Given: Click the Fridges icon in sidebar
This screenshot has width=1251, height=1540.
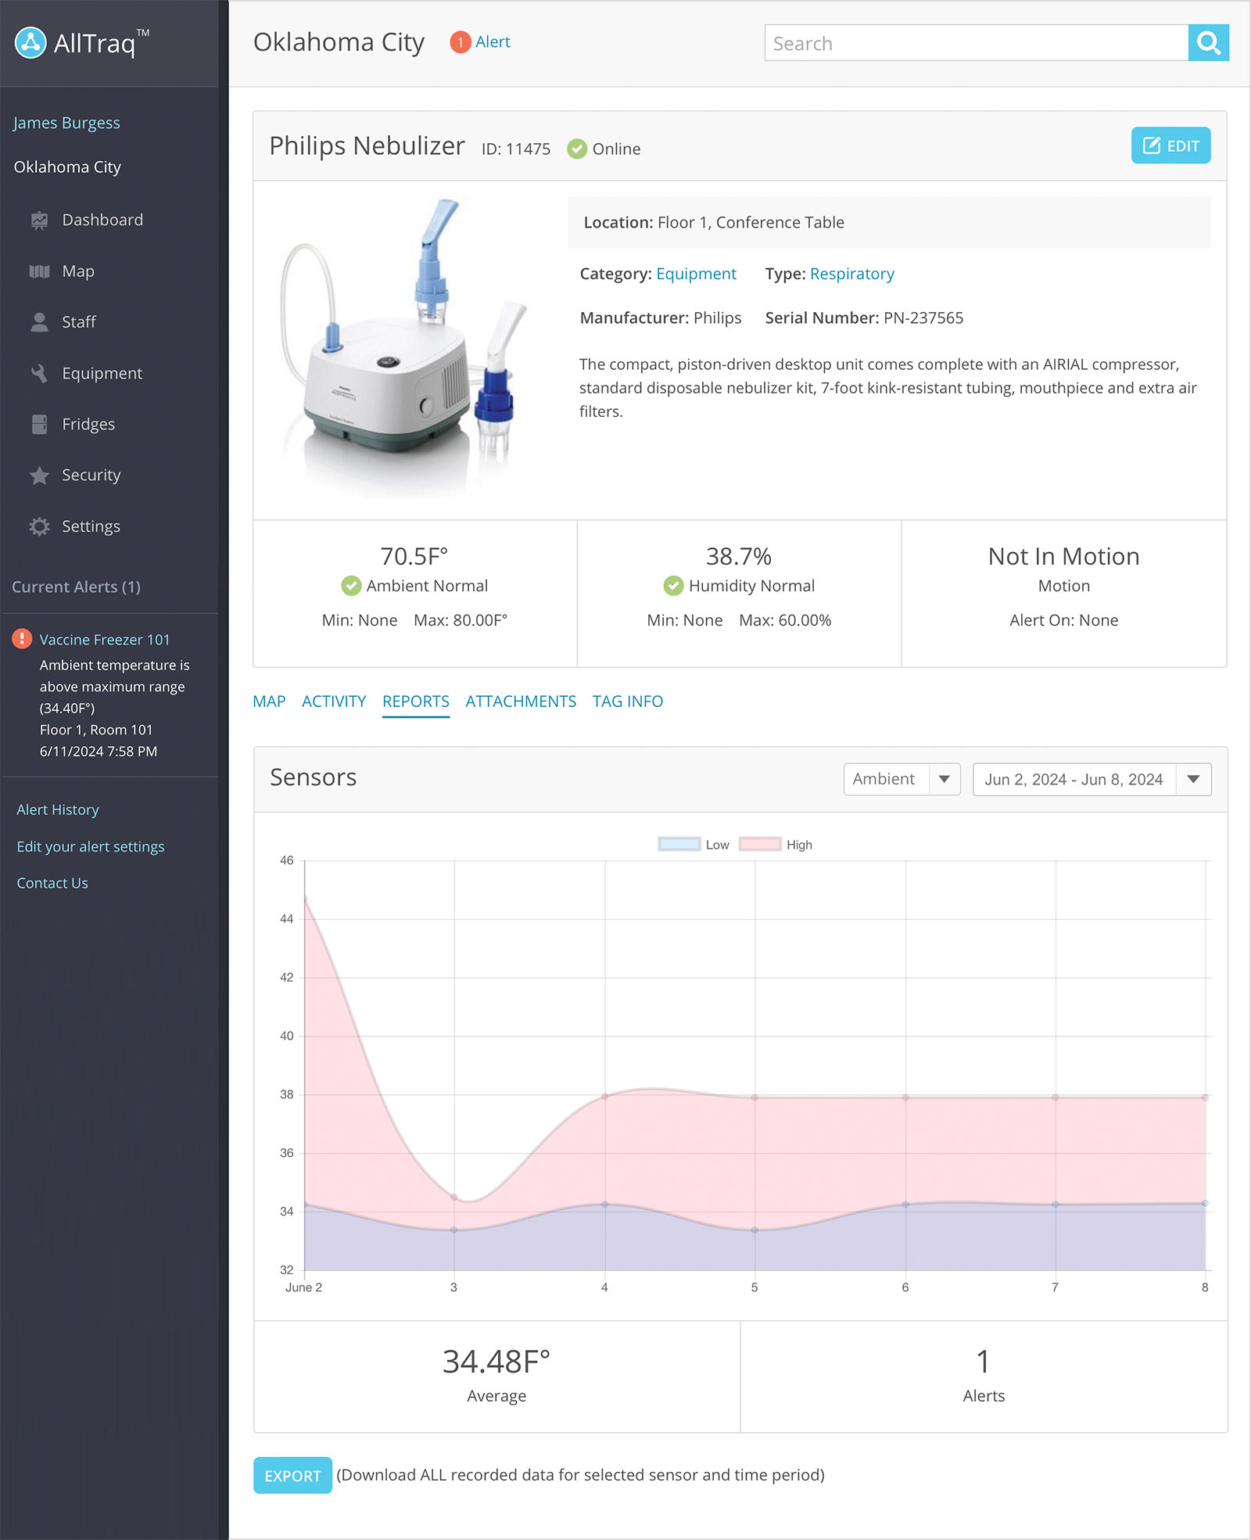Looking at the screenshot, I should tap(39, 424).
